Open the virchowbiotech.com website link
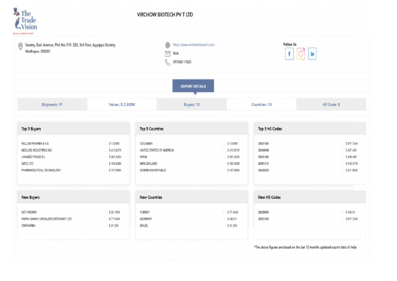The width and height of the screenshot is (397, 281). tap(194, 45)
